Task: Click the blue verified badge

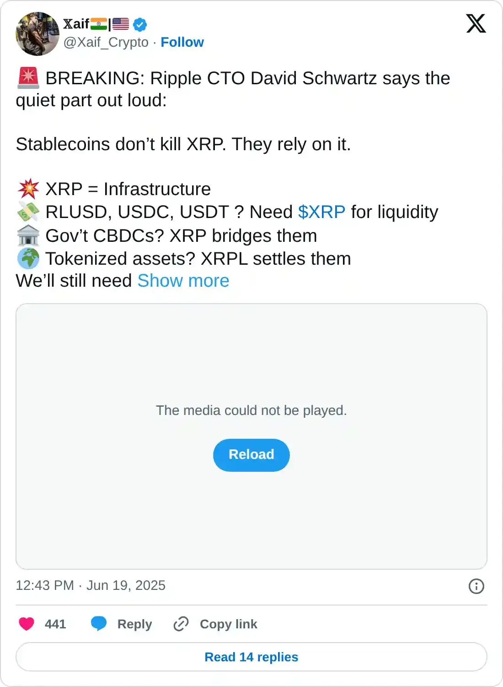Action: 140,24
